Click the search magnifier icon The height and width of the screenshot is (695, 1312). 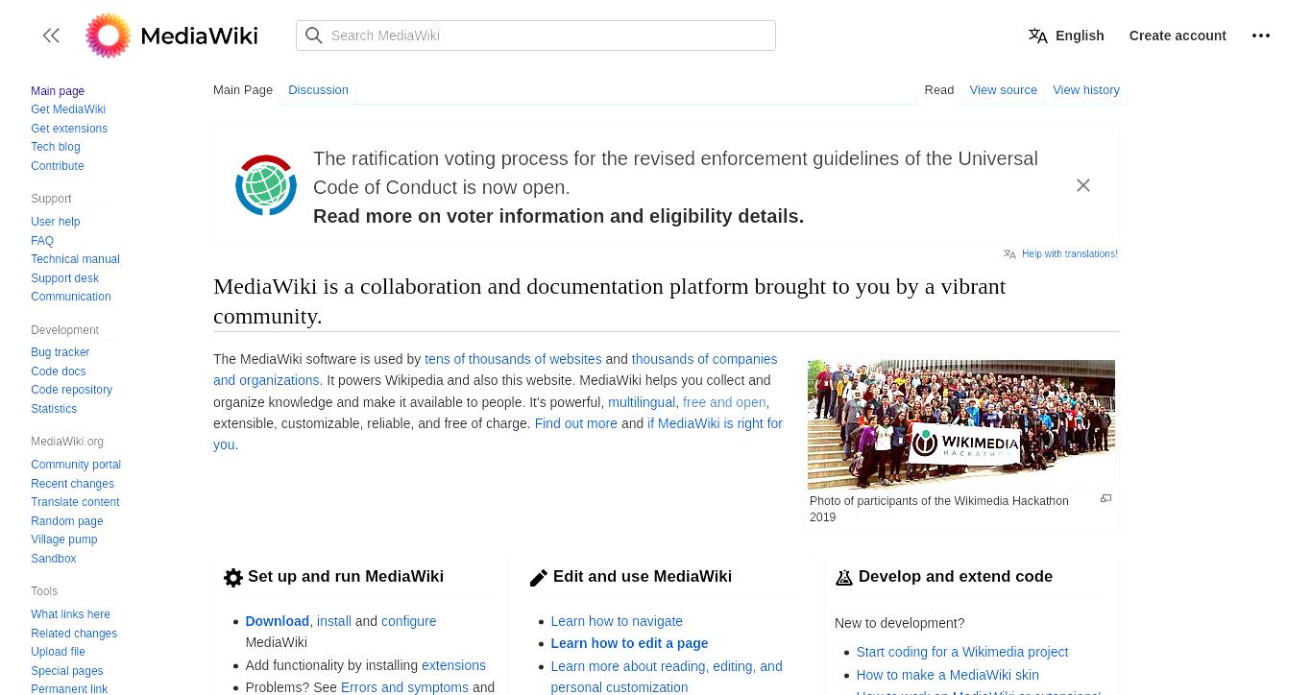pyautogui.click(x=314, y=36)
